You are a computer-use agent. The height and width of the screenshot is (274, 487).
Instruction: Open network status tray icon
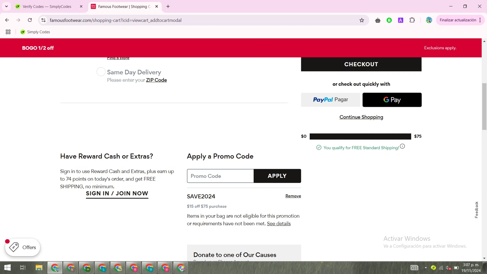(441, 268)
